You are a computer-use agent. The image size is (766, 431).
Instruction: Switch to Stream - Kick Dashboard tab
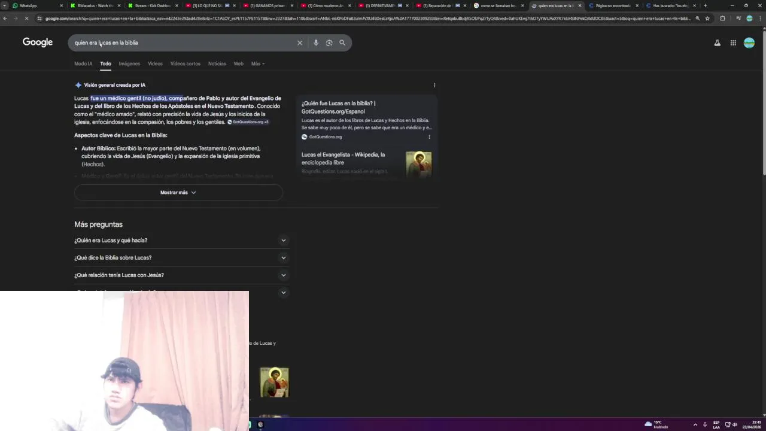tap(153, 5)
